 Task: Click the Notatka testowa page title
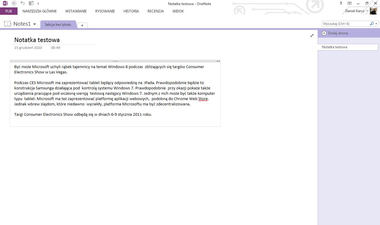pos(37,40)
